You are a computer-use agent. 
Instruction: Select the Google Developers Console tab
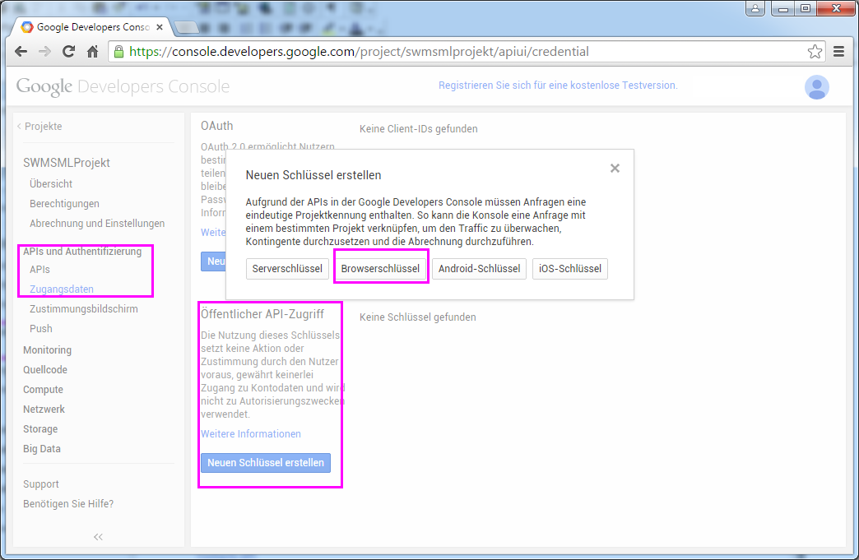pos(91,27)
